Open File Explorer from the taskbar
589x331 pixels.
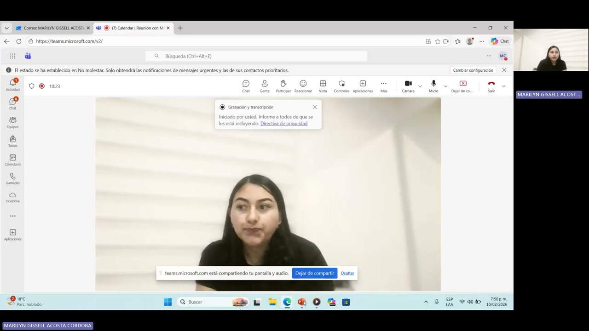(272, 302)
